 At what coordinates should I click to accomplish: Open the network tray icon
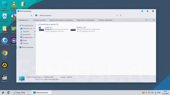coord(155,93)
